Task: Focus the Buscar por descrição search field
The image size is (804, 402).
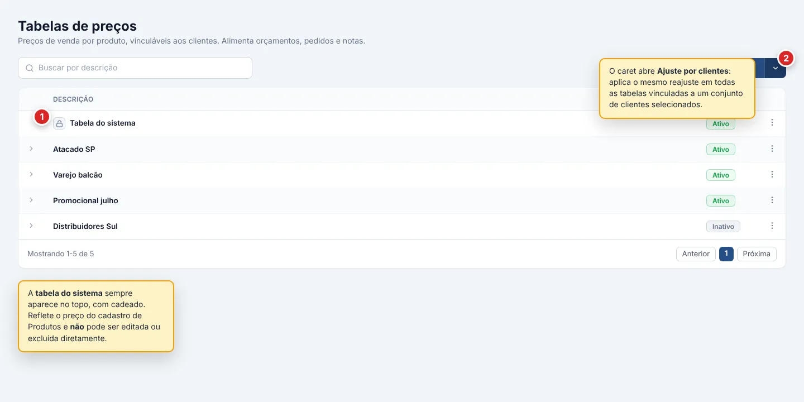Action: [135, 68]
